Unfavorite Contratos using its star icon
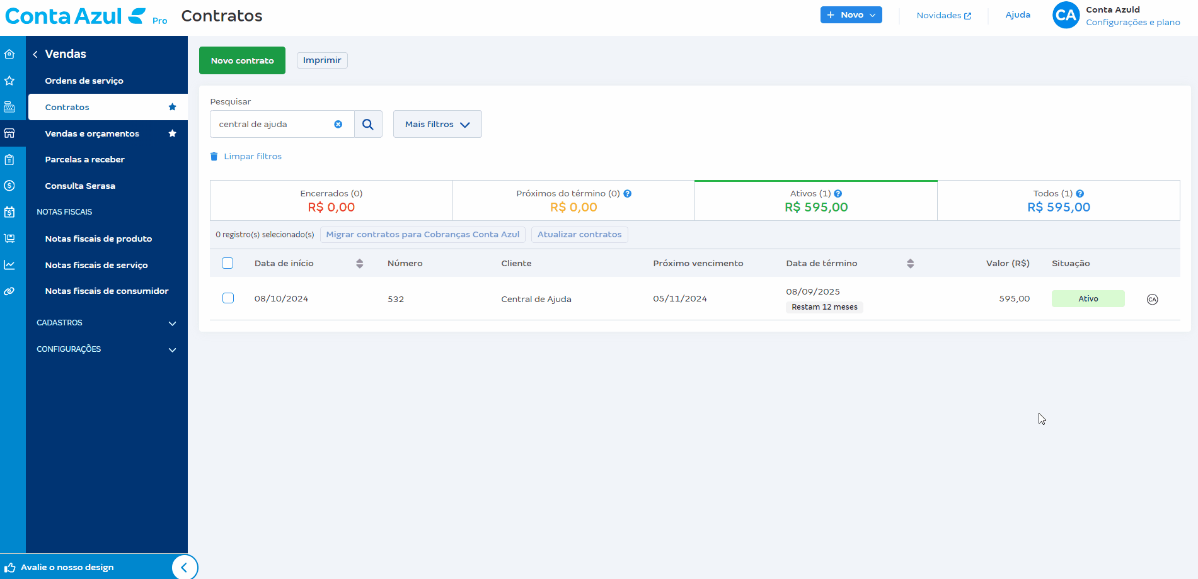This screenshot has height=579, width=1198. coord(172,107)
